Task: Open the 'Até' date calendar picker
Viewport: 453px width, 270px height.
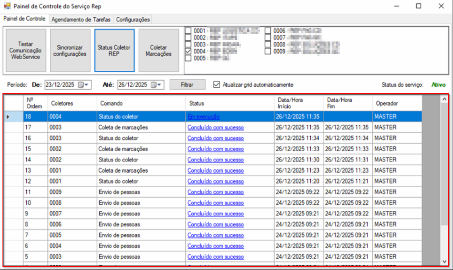Action: point(155,85)
